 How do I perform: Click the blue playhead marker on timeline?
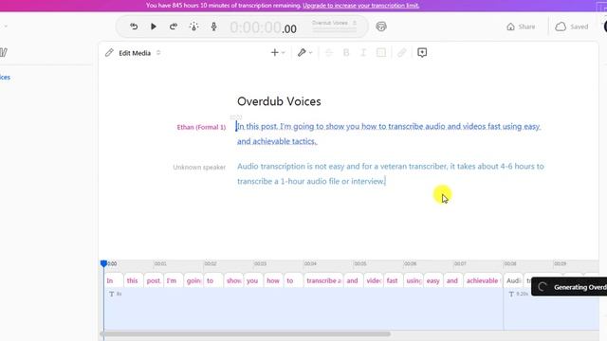click(x=103, y=263)
